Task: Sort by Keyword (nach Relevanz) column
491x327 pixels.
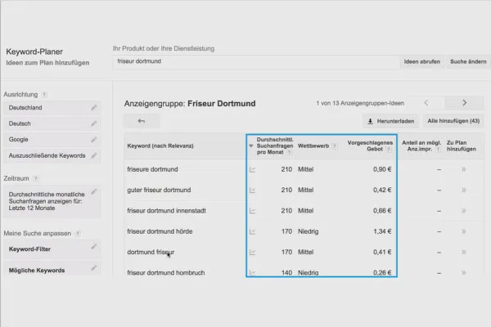Action: (160, 146)
